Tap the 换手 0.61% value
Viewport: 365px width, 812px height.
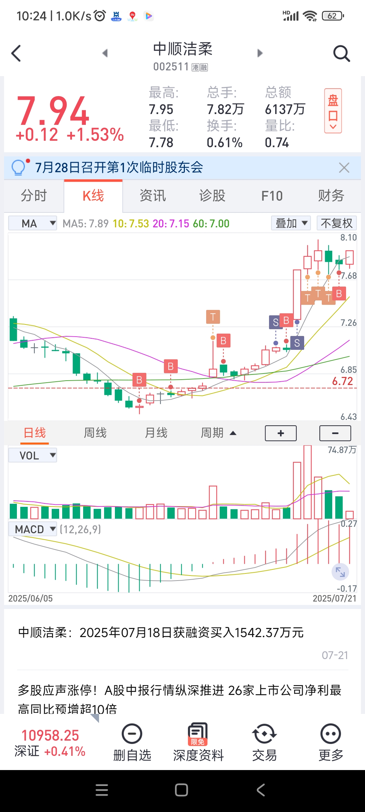pos(224,143)
